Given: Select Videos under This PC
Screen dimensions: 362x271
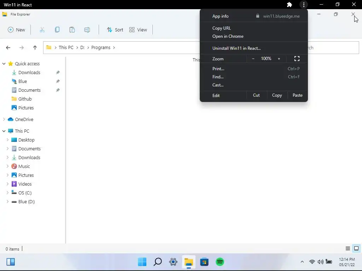Looking at the screenshot, I should pyautogui.click(x=25, y=184).
